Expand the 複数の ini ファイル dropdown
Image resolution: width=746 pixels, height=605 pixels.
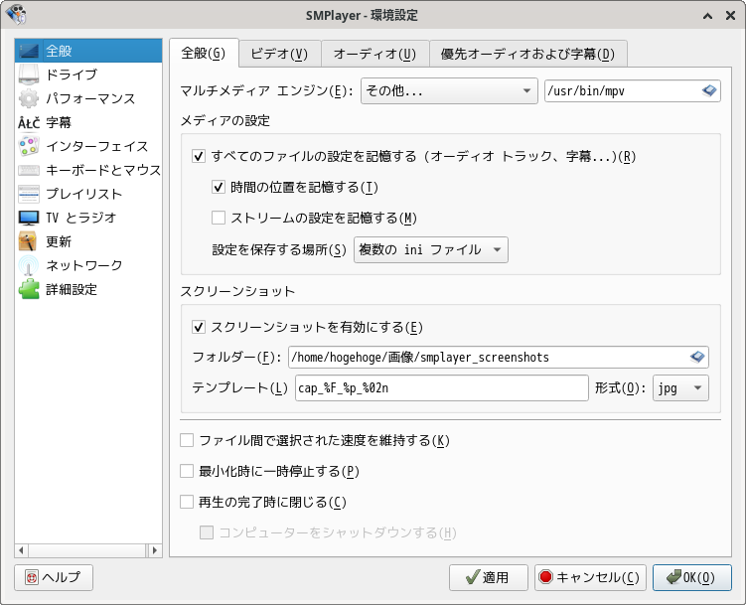click(x=431, y=249)
